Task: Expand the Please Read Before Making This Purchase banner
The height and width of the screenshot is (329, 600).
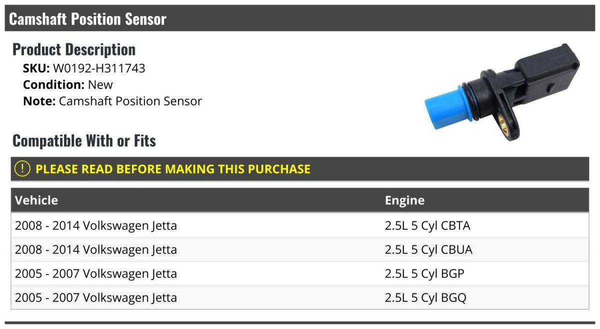Action: pyautogui.click(x=299, y=168)
